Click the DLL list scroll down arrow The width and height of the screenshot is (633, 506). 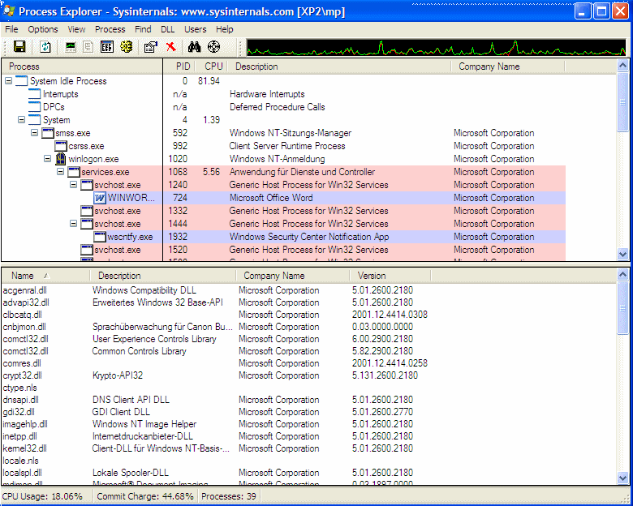622,478
